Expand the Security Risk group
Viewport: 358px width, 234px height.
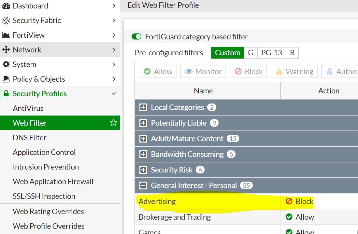pos(143,170)
